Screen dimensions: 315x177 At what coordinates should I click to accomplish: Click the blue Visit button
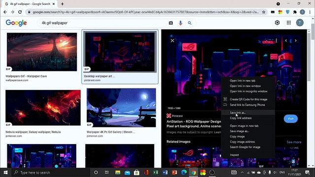coord(290,118)
